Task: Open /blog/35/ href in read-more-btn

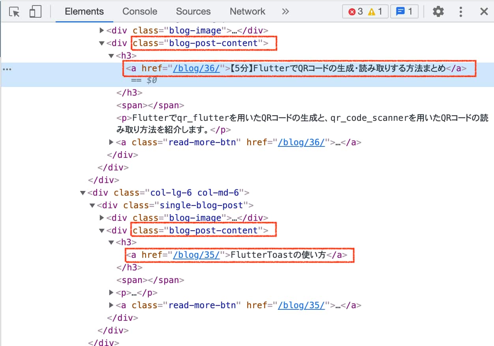Action: [301, 305]
